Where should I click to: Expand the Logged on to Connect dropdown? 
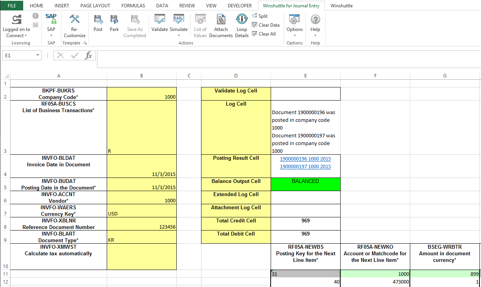click(26, 36)
